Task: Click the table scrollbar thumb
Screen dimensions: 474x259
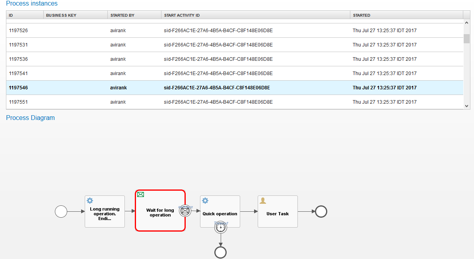Action: tap(466, 39)
